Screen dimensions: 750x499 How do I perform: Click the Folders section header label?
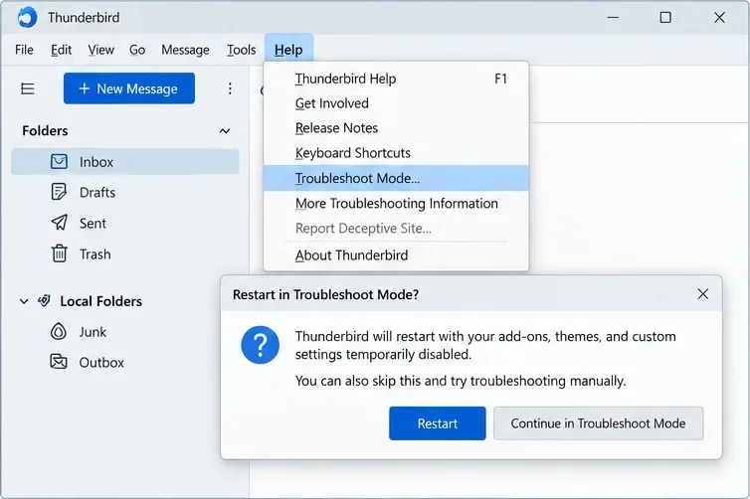pos(45,130)
